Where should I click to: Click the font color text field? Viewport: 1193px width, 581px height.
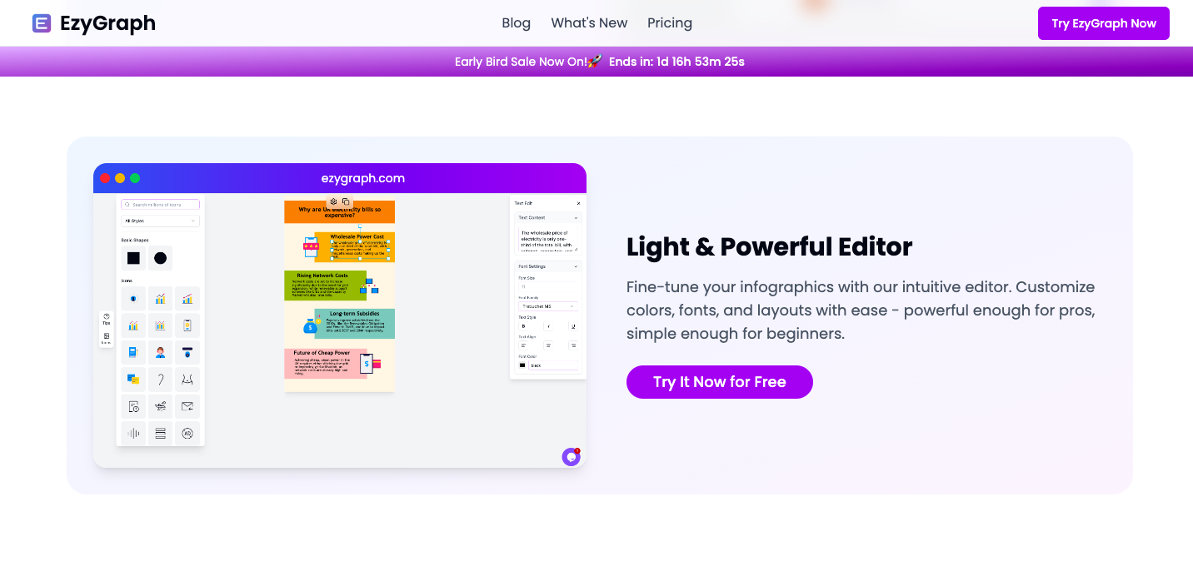coord(553,365)
